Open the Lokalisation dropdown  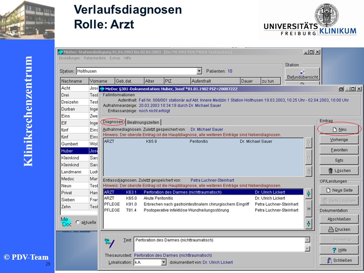click(x=164, y=262)
